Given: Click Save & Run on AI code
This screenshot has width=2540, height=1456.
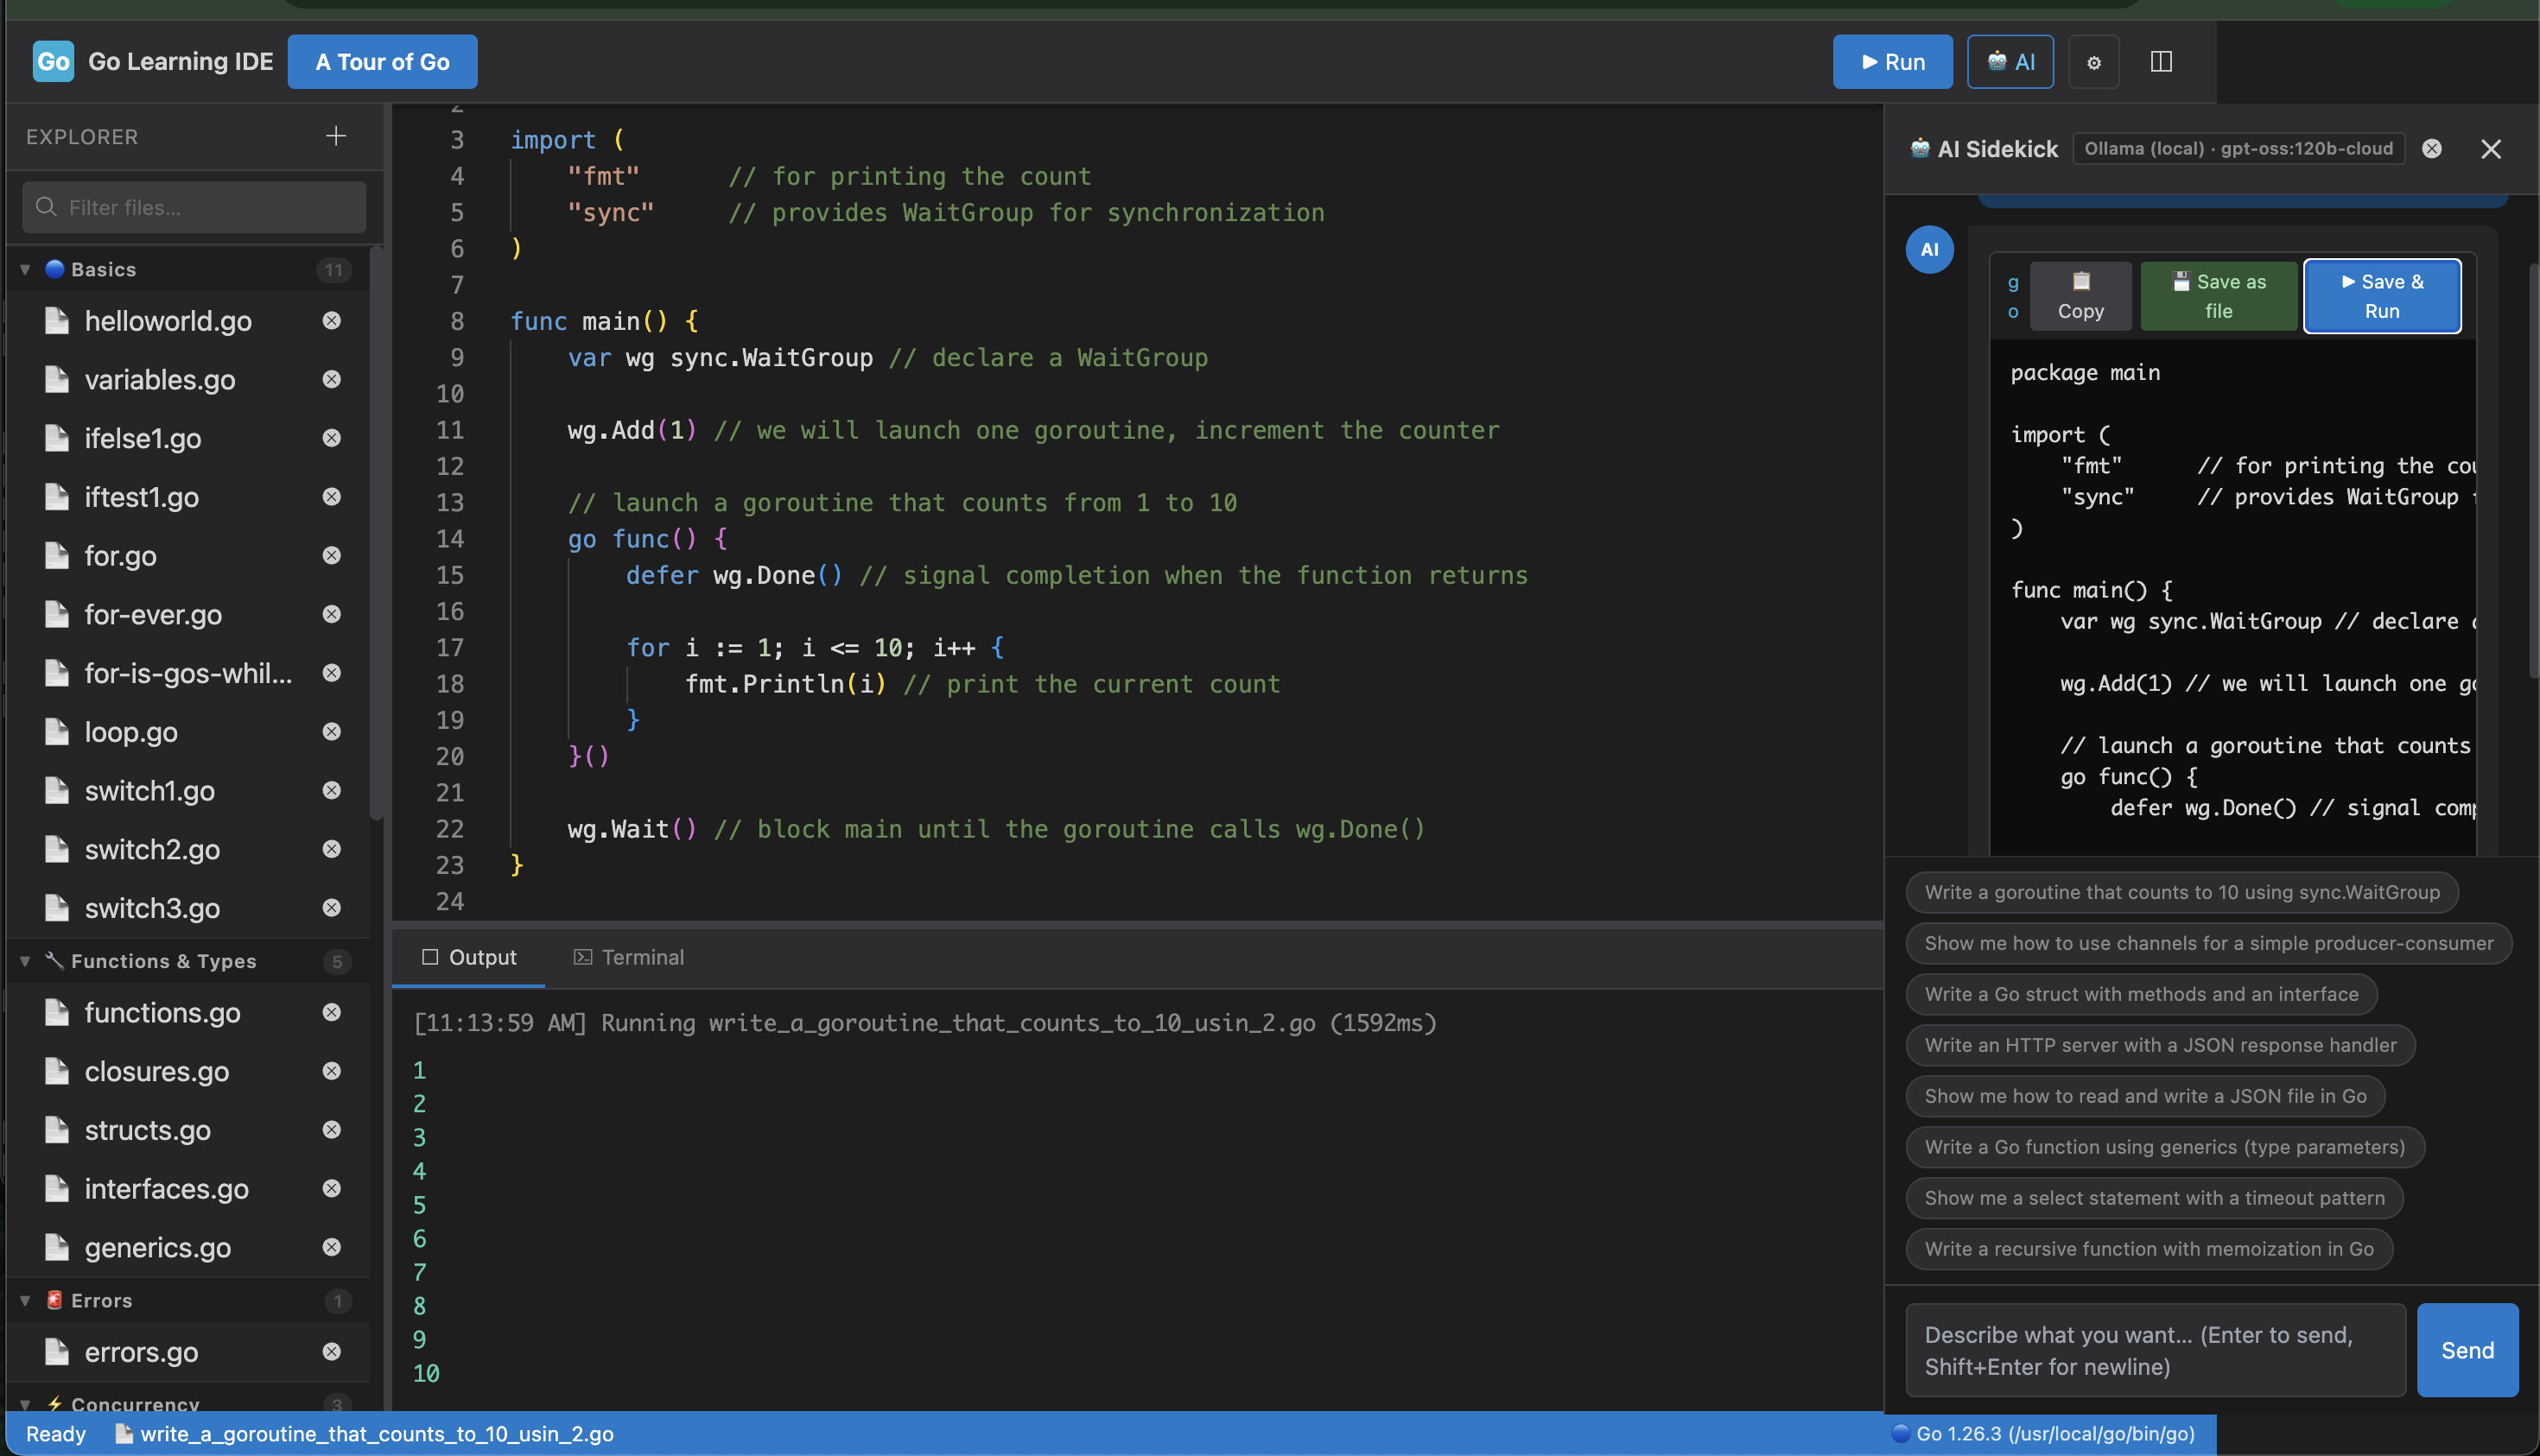Looking at the screenshot, I should pyautogui.click(x=2382, y=296).
